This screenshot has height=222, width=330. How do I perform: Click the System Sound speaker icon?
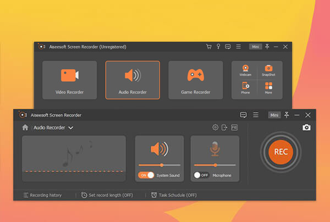[159, 149]
